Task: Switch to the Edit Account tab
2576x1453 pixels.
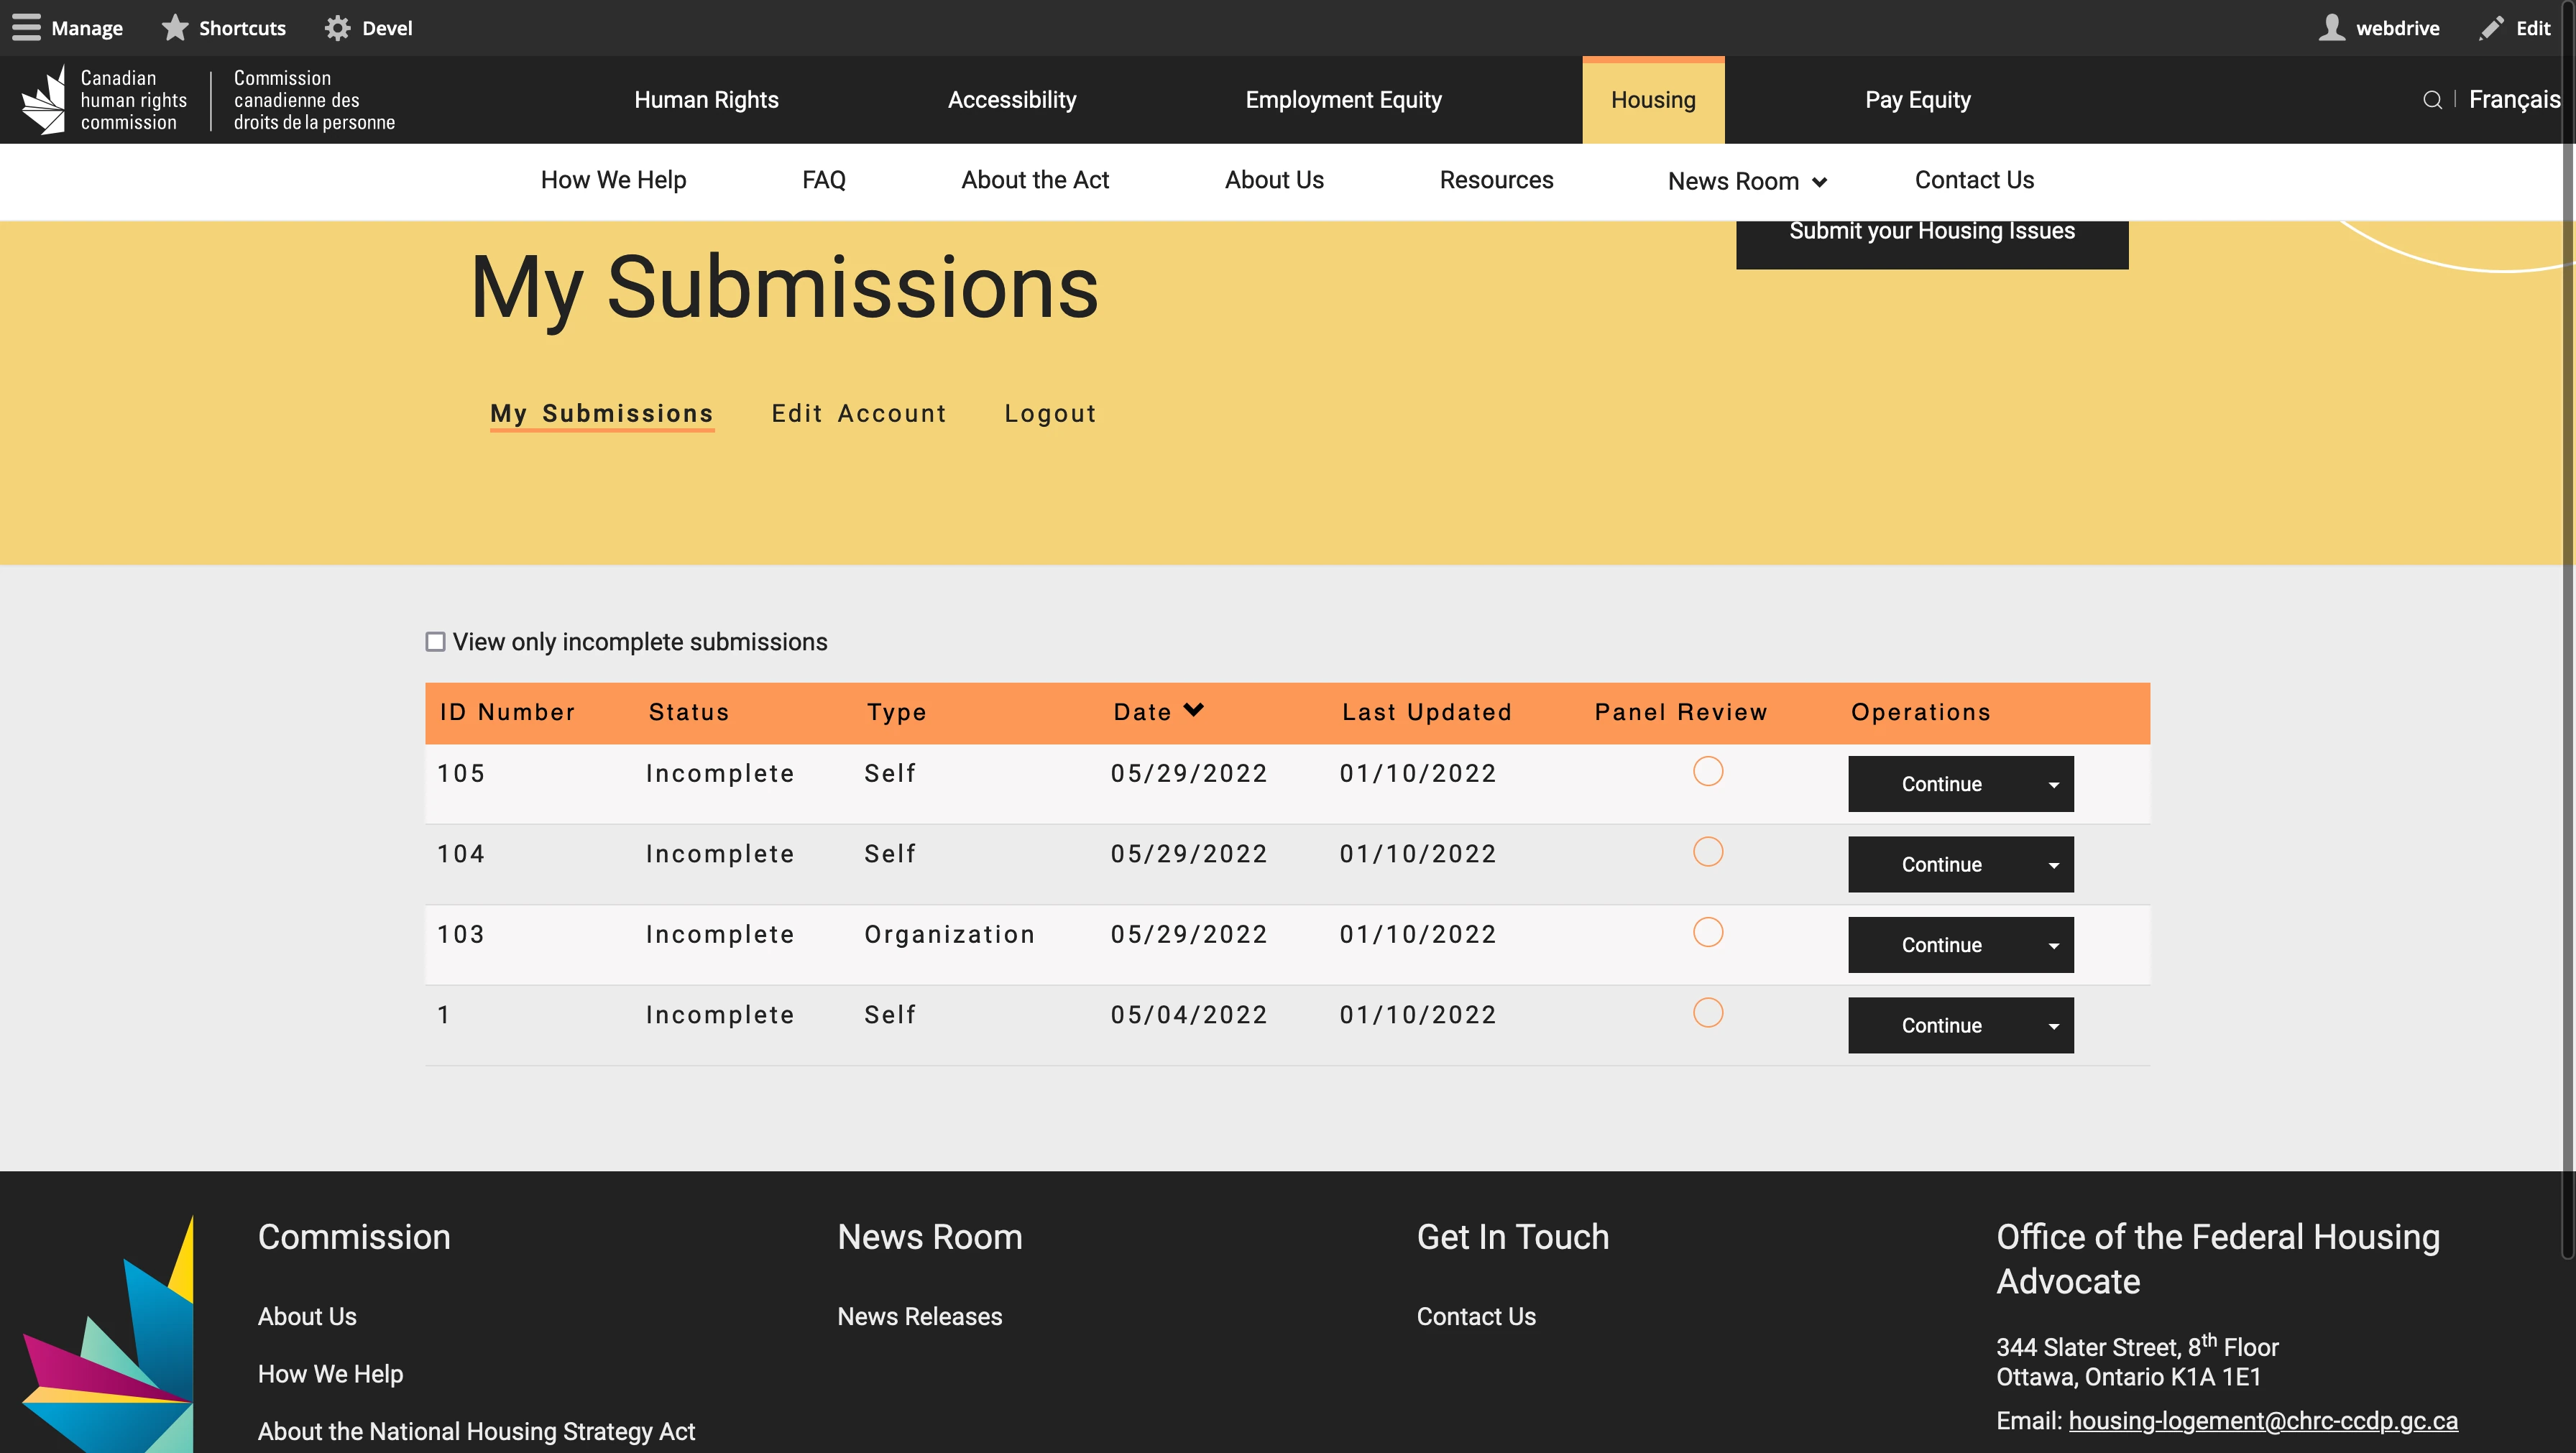Action: 858,413
